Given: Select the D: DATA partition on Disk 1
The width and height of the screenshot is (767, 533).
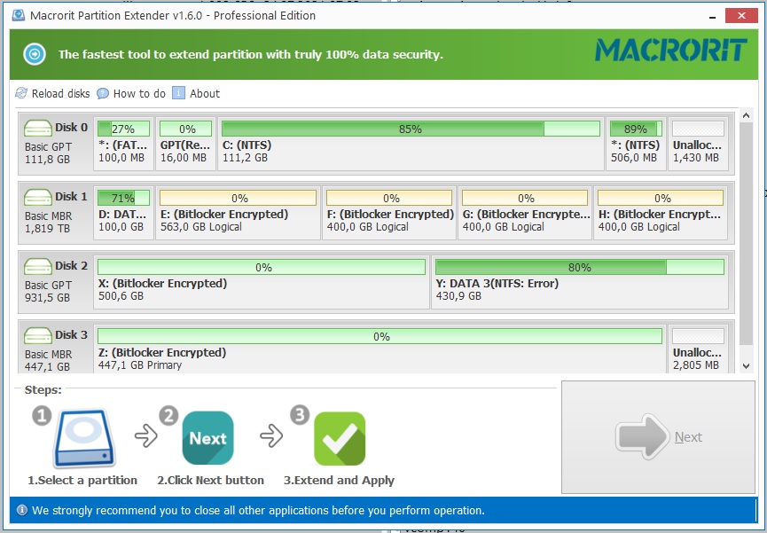Looking at the screenshot, I should coord(123,213).
